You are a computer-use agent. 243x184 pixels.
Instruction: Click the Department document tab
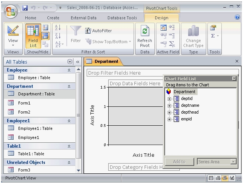(103, 61)
